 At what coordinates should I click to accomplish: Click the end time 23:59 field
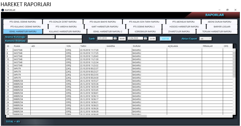click(x=153, y=38)
